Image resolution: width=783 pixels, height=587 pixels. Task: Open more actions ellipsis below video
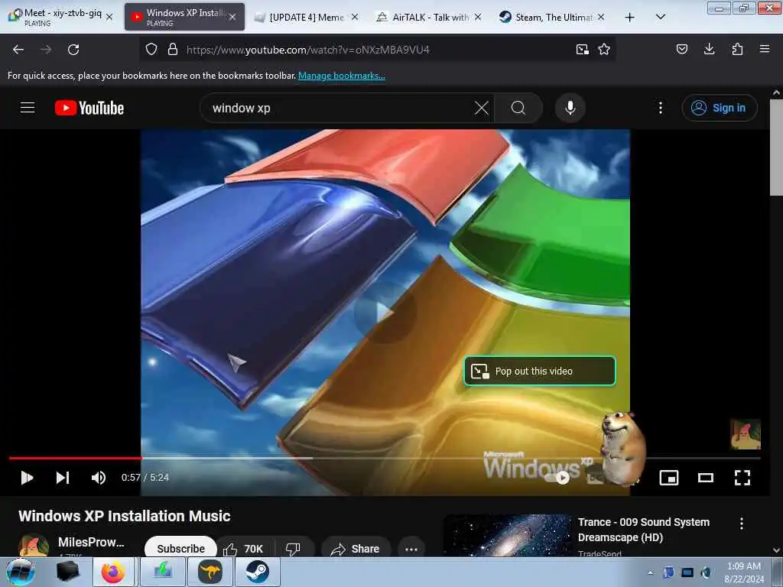[x=411, y=549]
